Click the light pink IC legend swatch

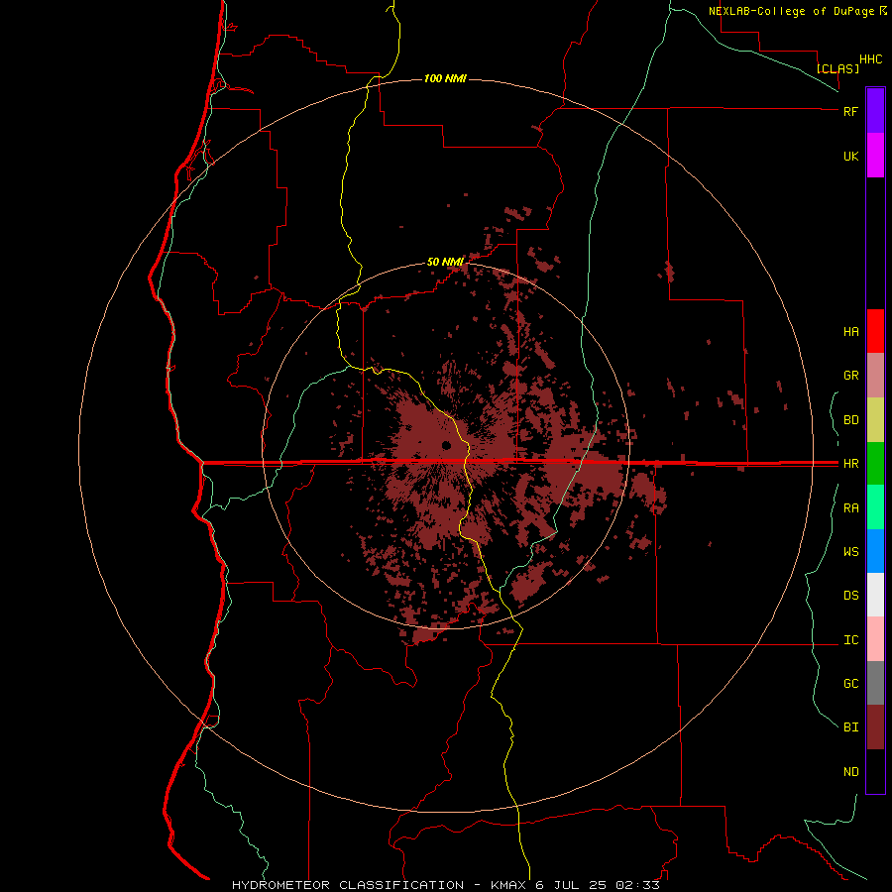click(875, 639)
